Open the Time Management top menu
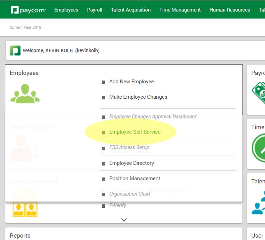 (180, 10)
